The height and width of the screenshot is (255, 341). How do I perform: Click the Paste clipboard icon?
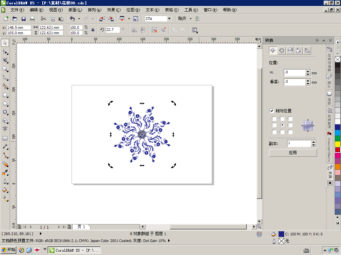(x=61, y=19)
